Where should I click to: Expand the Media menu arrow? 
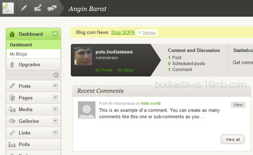click(x=55, y=109)
